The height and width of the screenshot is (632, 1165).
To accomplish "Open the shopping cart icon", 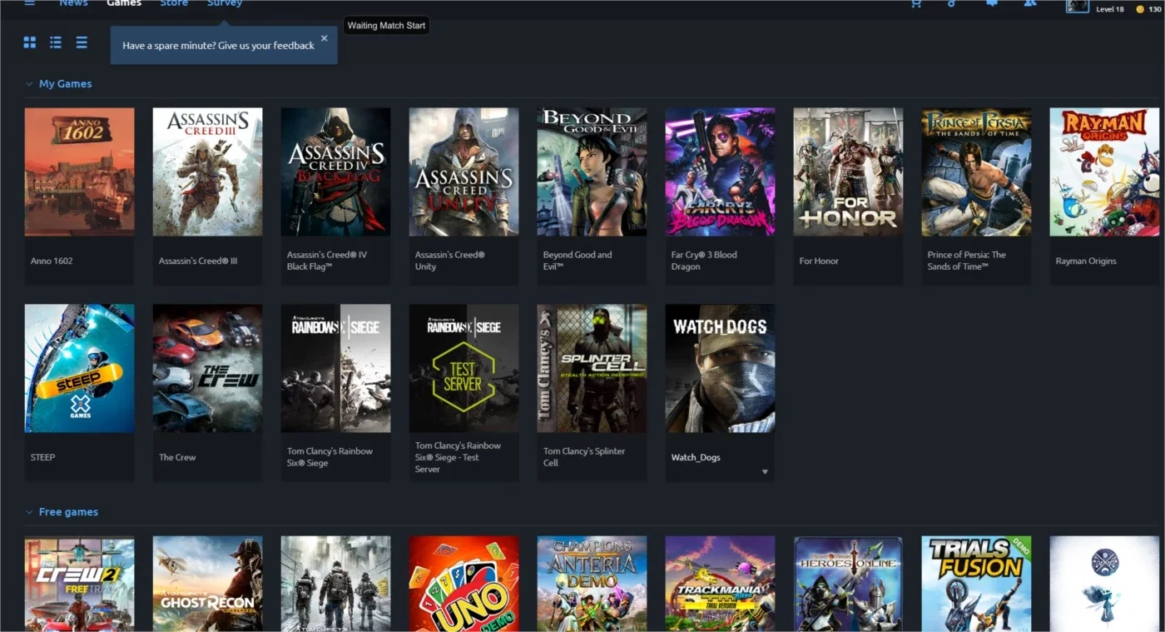I will pyautogui.click(x=916, y=3).
